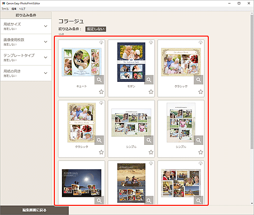254x215 pixels.
Task: Open preview magnifier on landscape クラシック template
Action: click(x=199, y=80)
